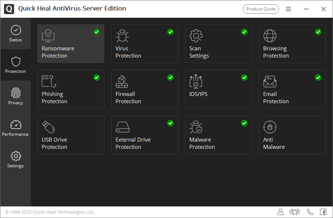Open the Privacy sidebar tab
This screenshot has width=333, height=218.
point(16,96)
